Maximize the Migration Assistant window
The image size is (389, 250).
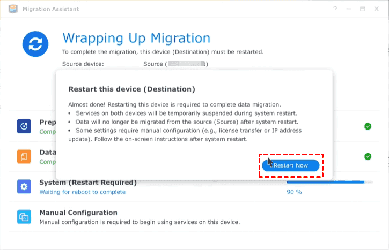coord(363,9)
